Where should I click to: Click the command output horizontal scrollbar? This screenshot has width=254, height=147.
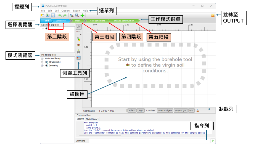(x=100, y=136)
